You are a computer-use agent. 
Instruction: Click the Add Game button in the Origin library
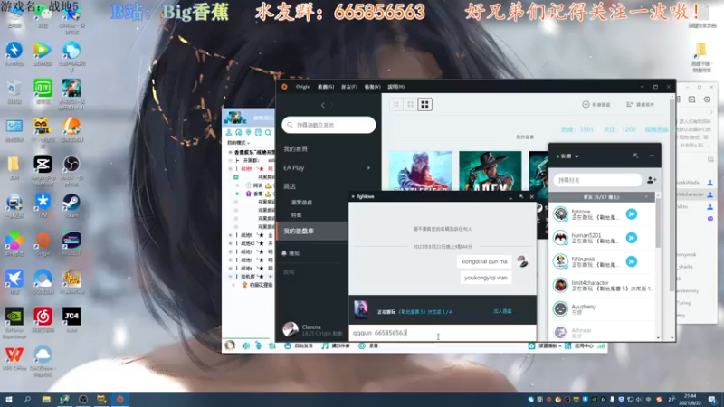[x=596, y=105]
